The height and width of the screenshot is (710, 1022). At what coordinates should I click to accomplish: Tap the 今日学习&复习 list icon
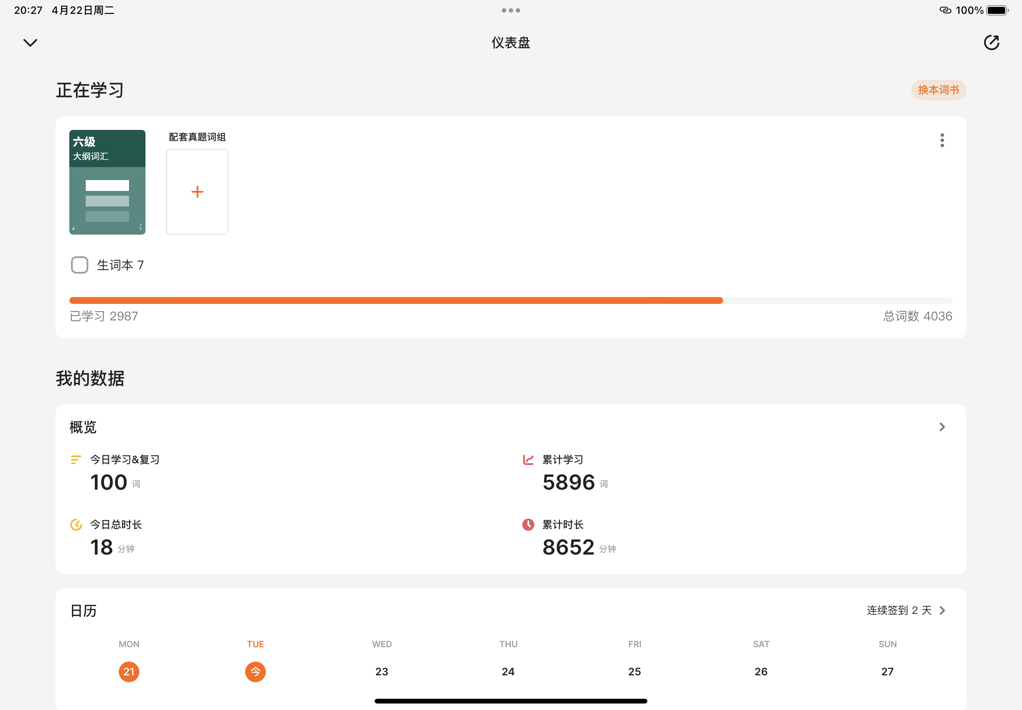coord(76,459)
